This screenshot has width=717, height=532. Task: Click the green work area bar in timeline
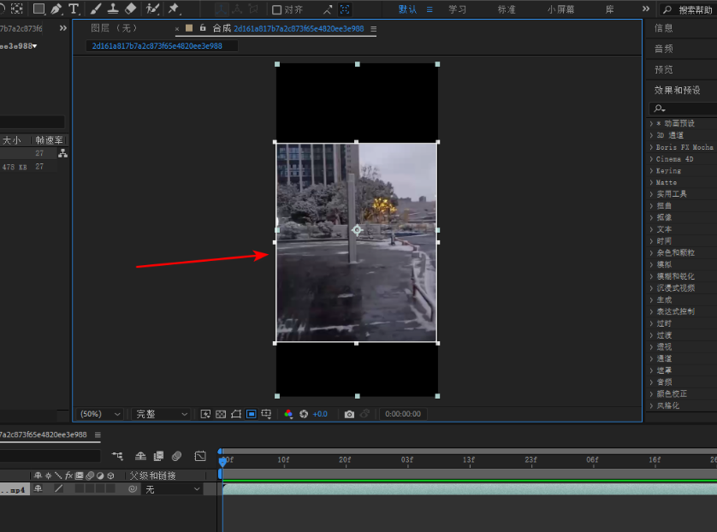(470, 481)
